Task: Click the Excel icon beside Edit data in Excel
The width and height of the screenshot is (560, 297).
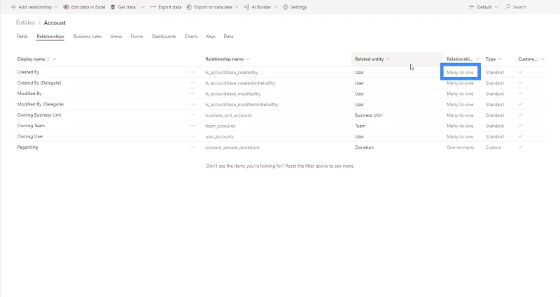Action: tap(66, 7)
